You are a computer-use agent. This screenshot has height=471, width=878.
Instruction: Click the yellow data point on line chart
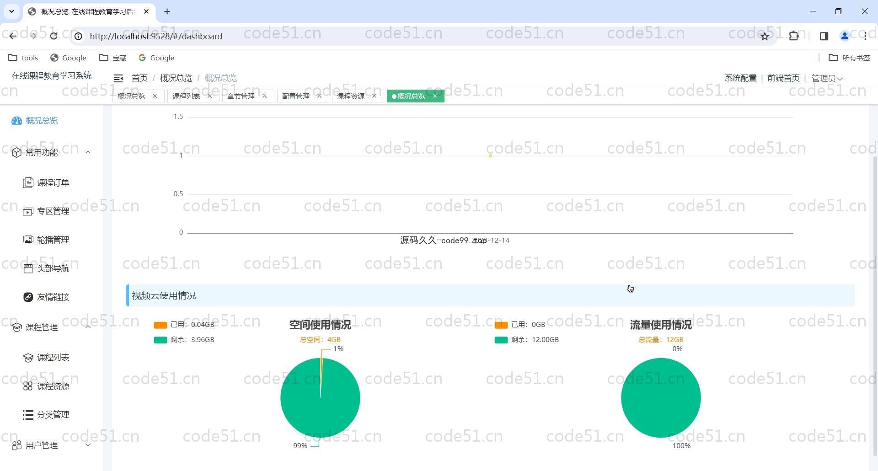click(490, 156)
